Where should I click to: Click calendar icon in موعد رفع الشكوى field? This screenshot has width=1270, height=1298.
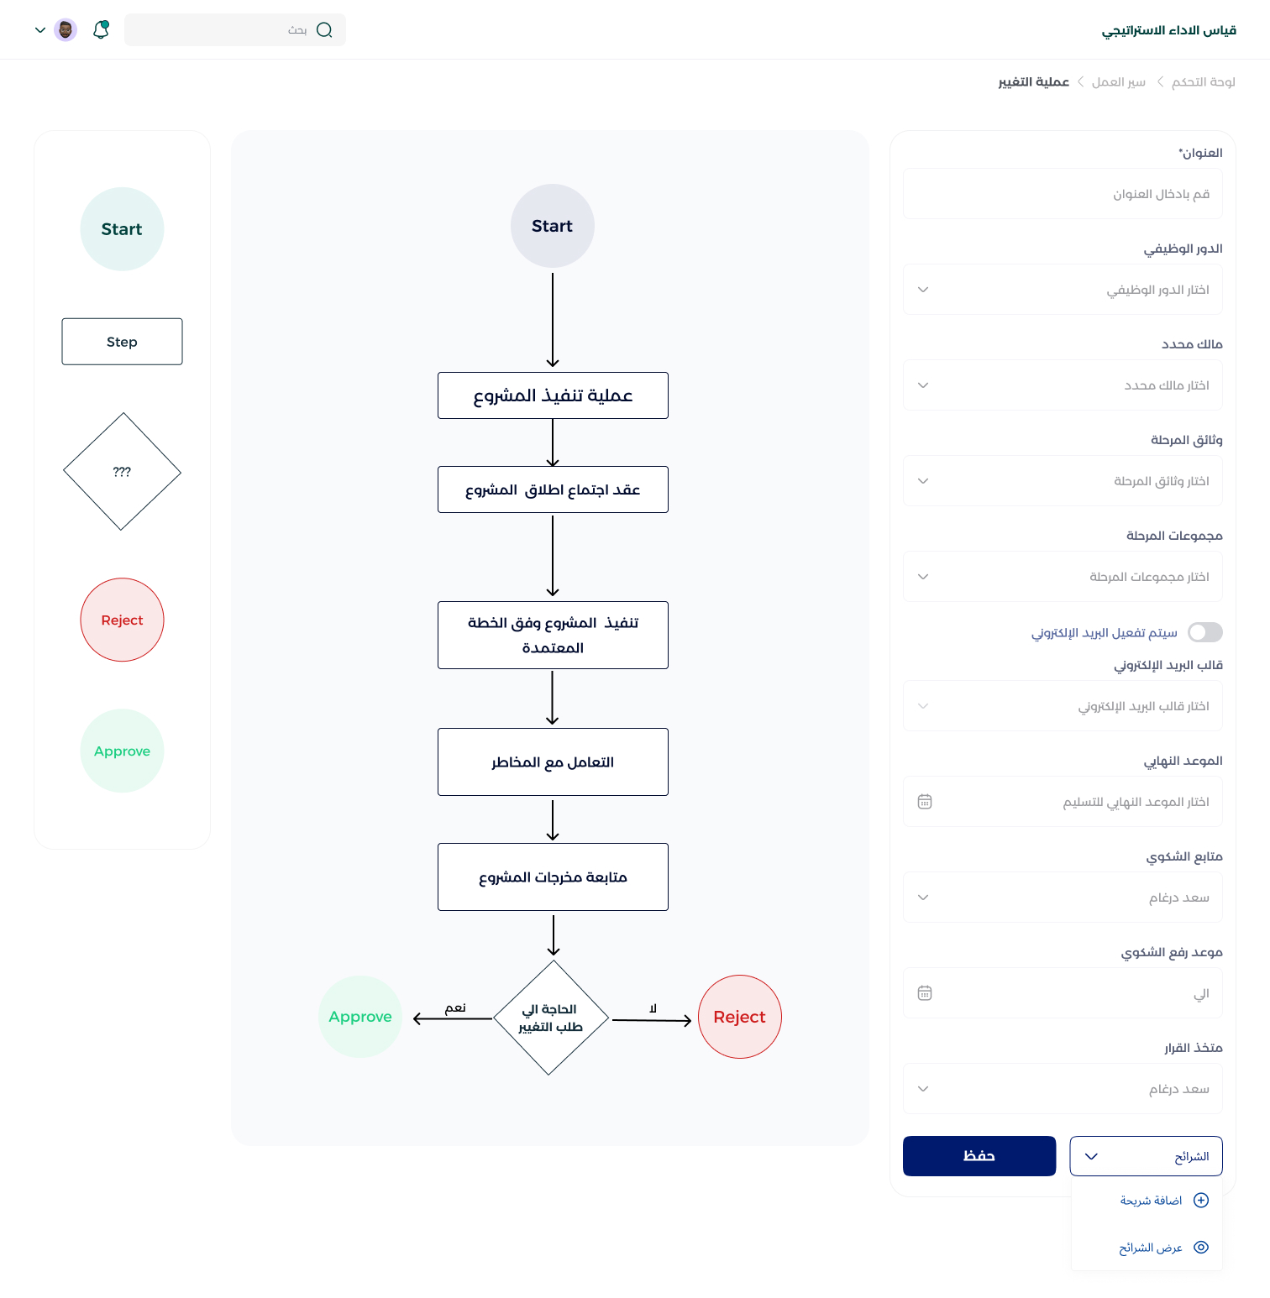click(925, 993)
